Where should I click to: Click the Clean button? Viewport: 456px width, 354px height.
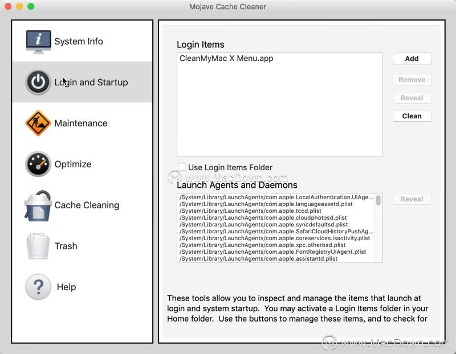click(412, 116)
